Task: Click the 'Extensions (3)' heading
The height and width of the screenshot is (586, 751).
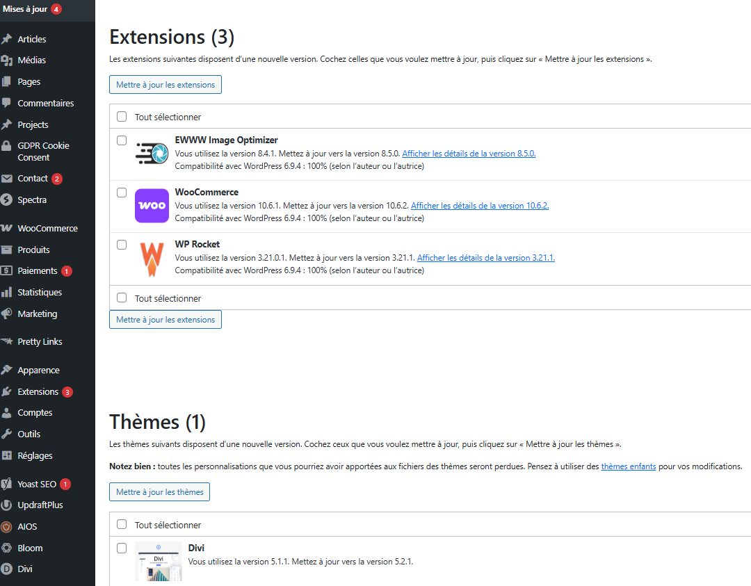Action: tap(172, 38)
